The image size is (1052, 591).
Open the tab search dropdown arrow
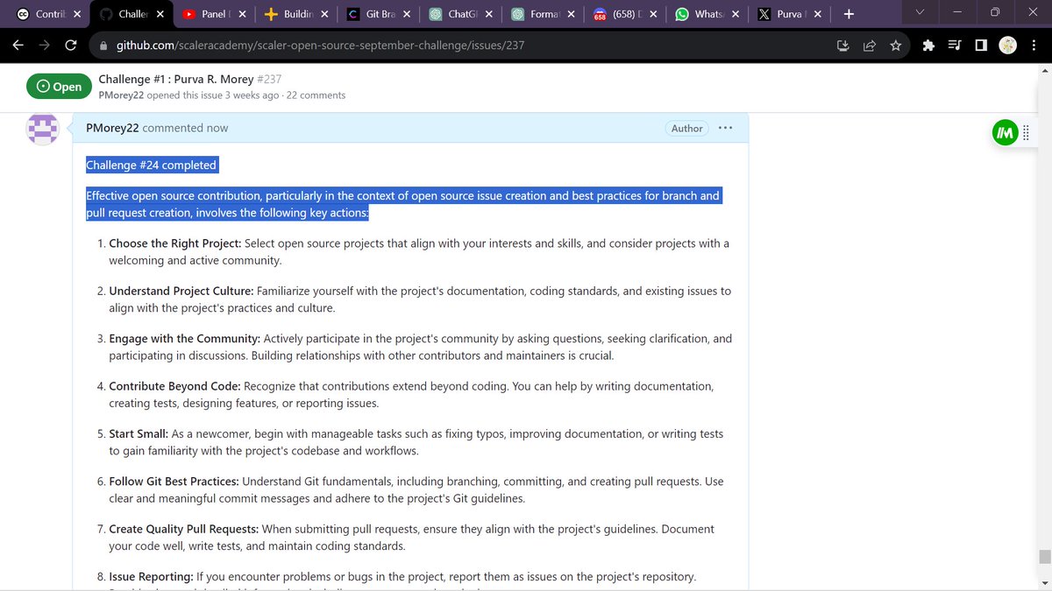(x=919, y=13)
